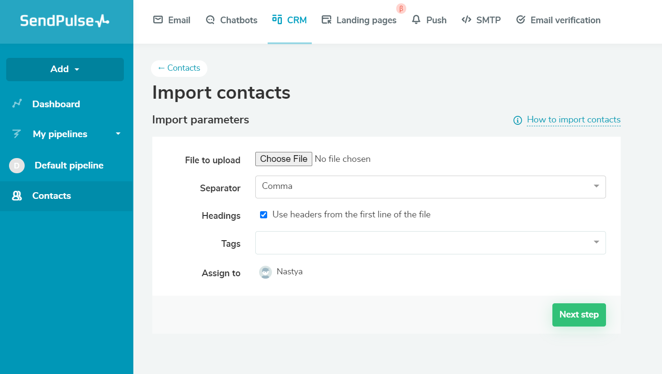
Task: Click the Next step button
Action: [x=578, y=315]
